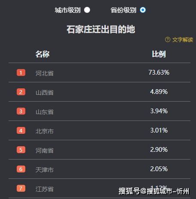Click the 比例 column header
Viewport: 196px width, 199px height.
[159, 54]
